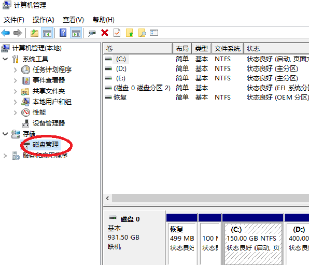Click the Up one level folder icon

pos(34,33)
